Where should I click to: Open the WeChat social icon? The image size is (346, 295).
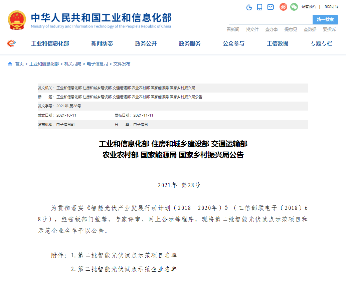[294, 7]
